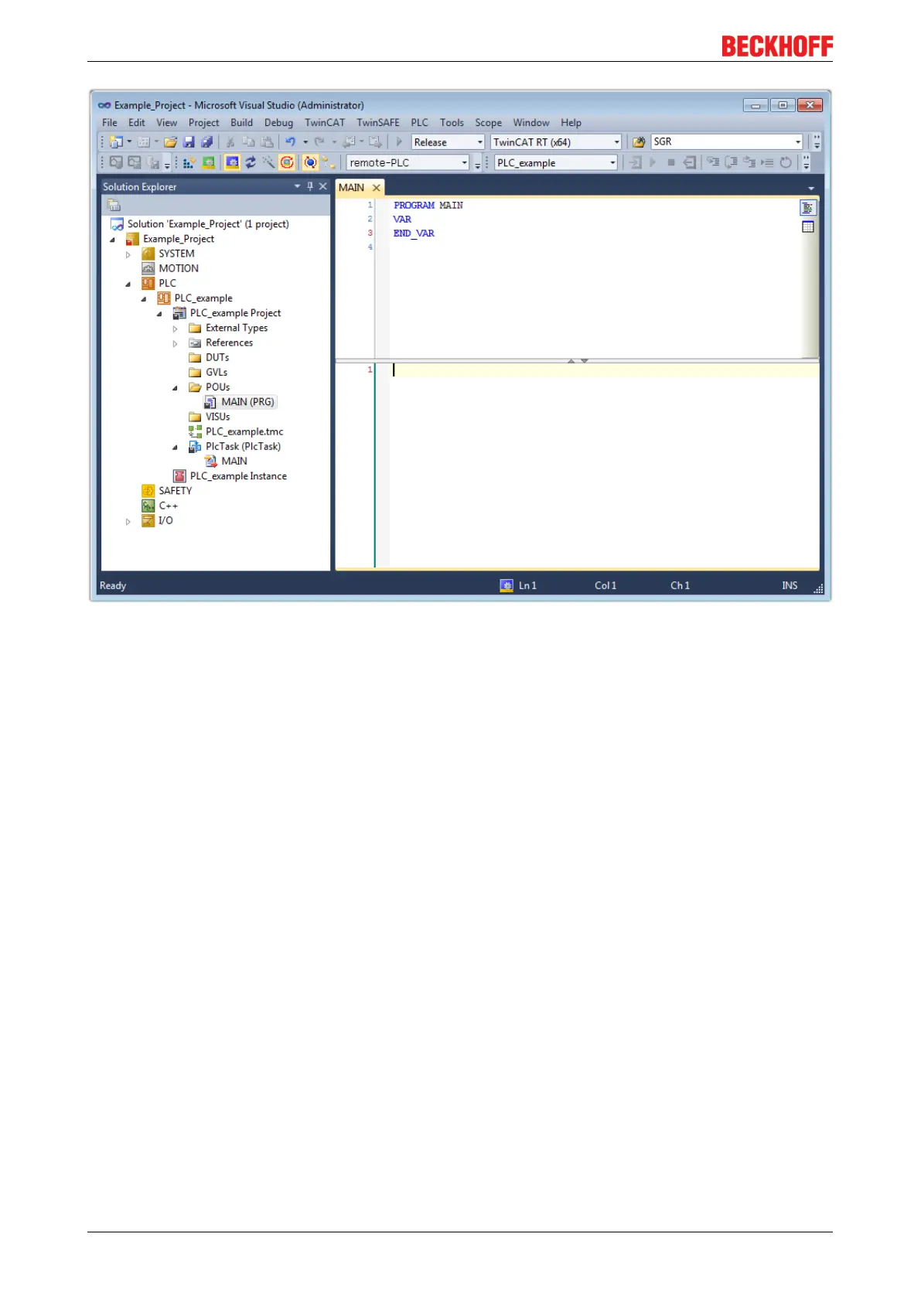Image resolution: width=921 pixels, height=1302 pixels.
Task: Select the GVLs folder
Action: [x=208, y=373]
